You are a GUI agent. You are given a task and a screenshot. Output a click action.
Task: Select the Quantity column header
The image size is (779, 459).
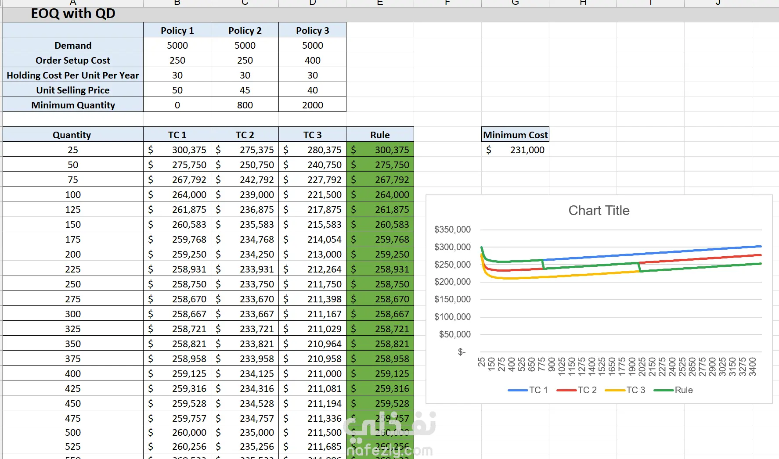[73, 135]
